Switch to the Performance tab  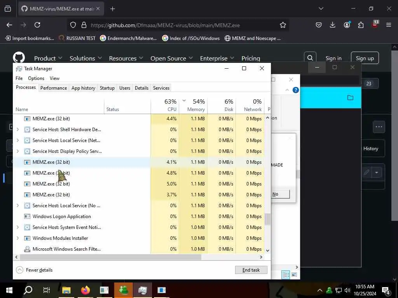point(54,88)
